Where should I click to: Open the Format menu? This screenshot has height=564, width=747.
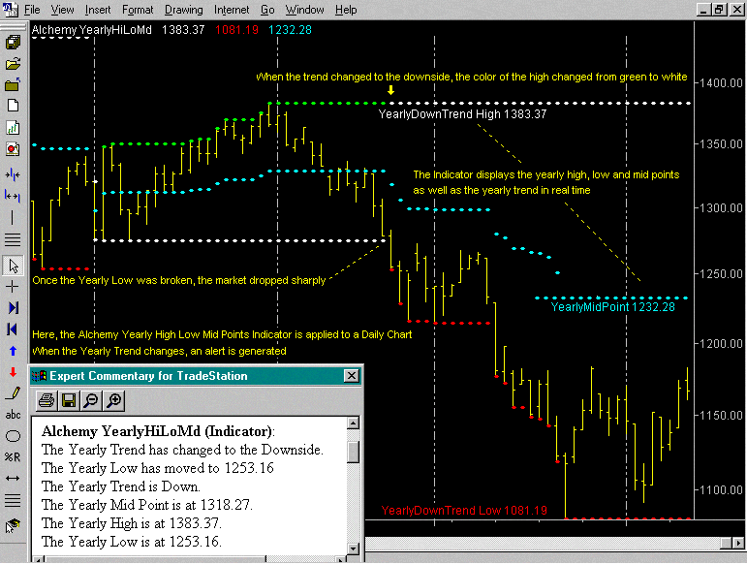[138, 10]
